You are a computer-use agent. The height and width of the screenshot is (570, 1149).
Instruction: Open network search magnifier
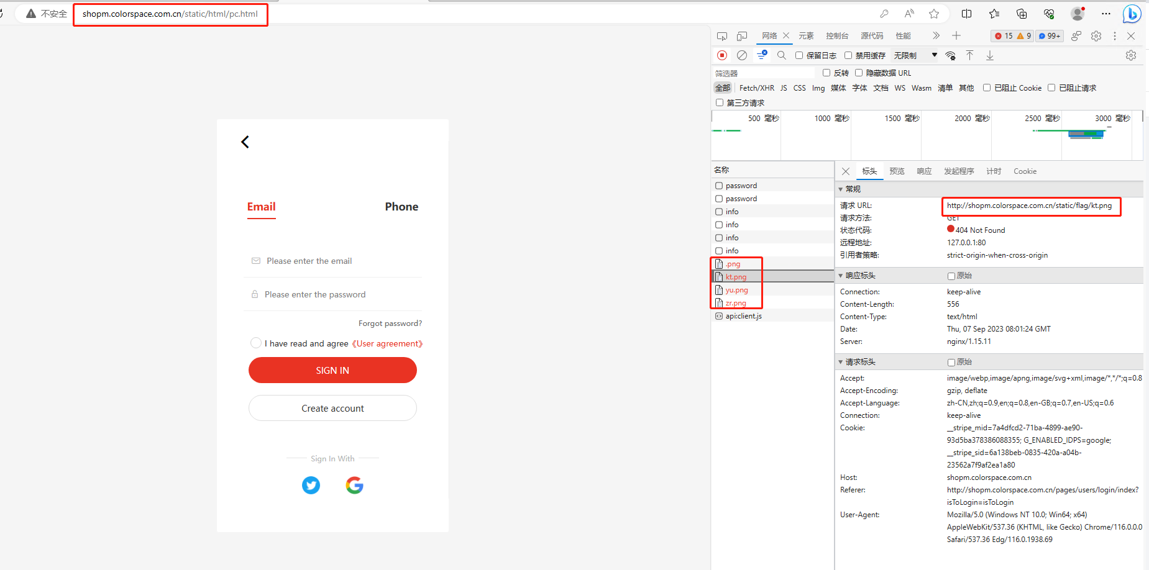[x=782, y=55]
